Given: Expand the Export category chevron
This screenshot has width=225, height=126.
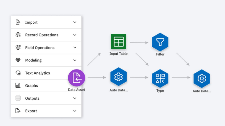Looking at the screenshot, I should coord(75,111).
